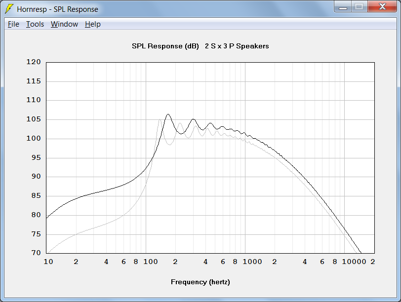This screenshot has width=401, height=302.
Task: Click the 105 dB y-axis label
Action: click(34, 119)
